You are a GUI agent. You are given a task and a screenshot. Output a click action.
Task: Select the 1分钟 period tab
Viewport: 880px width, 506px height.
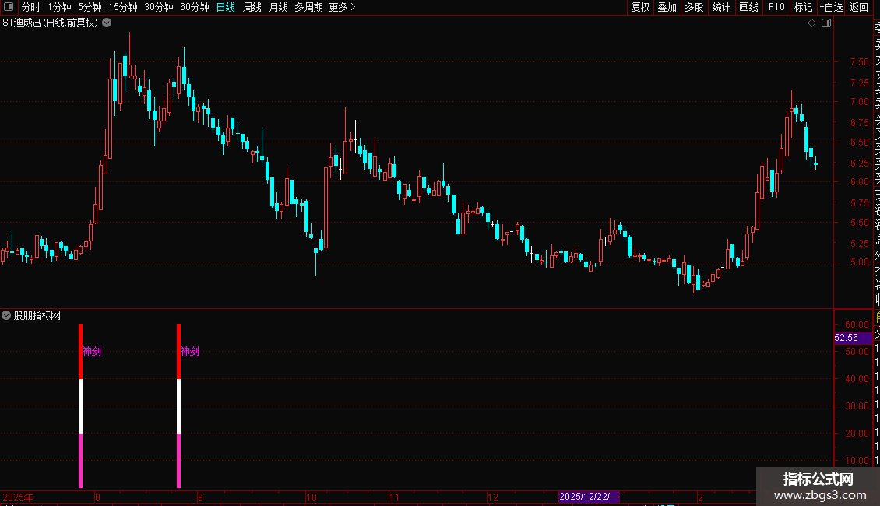[x=59, y=7]
